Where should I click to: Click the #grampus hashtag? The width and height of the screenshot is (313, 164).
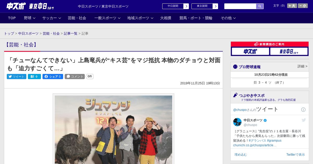click(x=274, y=141)
